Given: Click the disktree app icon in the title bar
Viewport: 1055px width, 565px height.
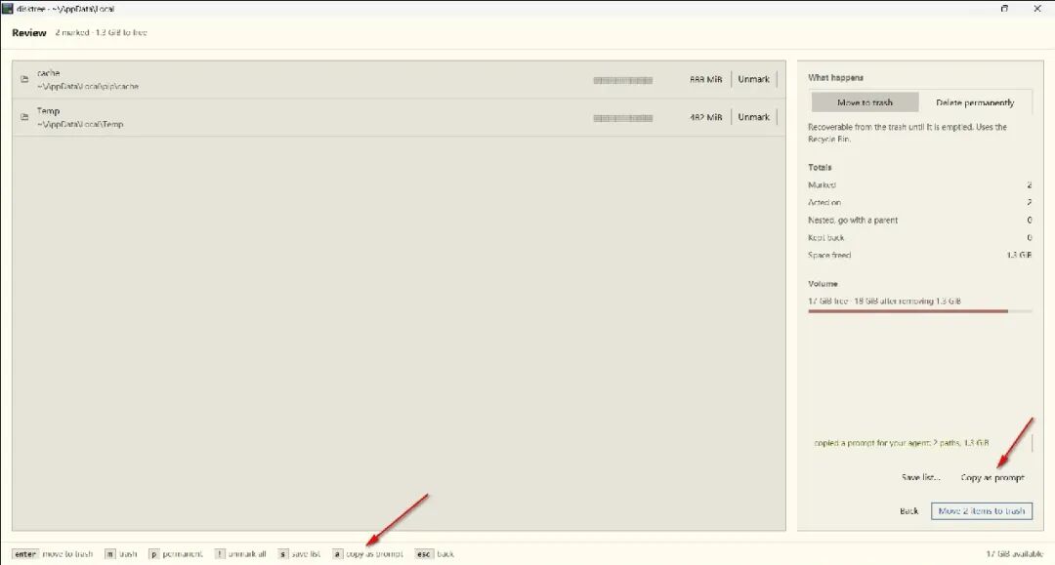Looking at the screenshot, I should click(8, 9).
